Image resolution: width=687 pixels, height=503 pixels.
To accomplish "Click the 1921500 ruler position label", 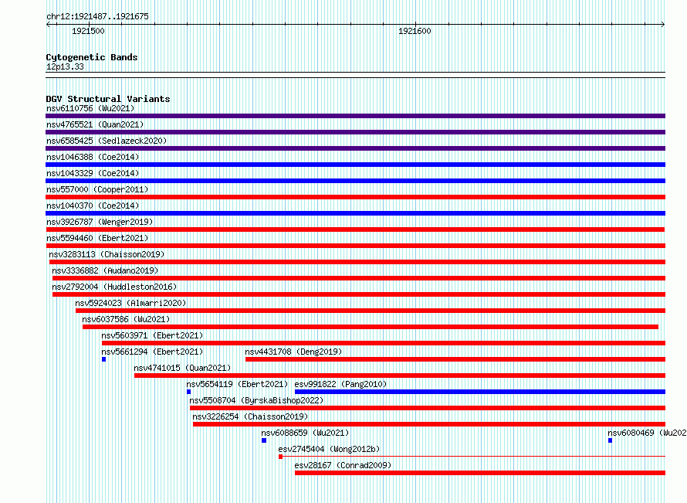I will click(x=88, y=31).
